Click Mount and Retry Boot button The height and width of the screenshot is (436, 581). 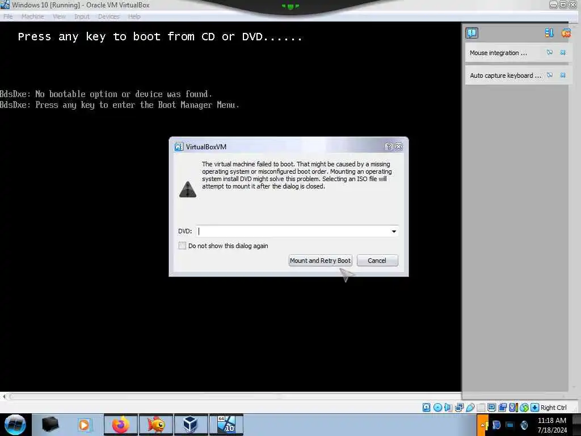pos(320,260)
